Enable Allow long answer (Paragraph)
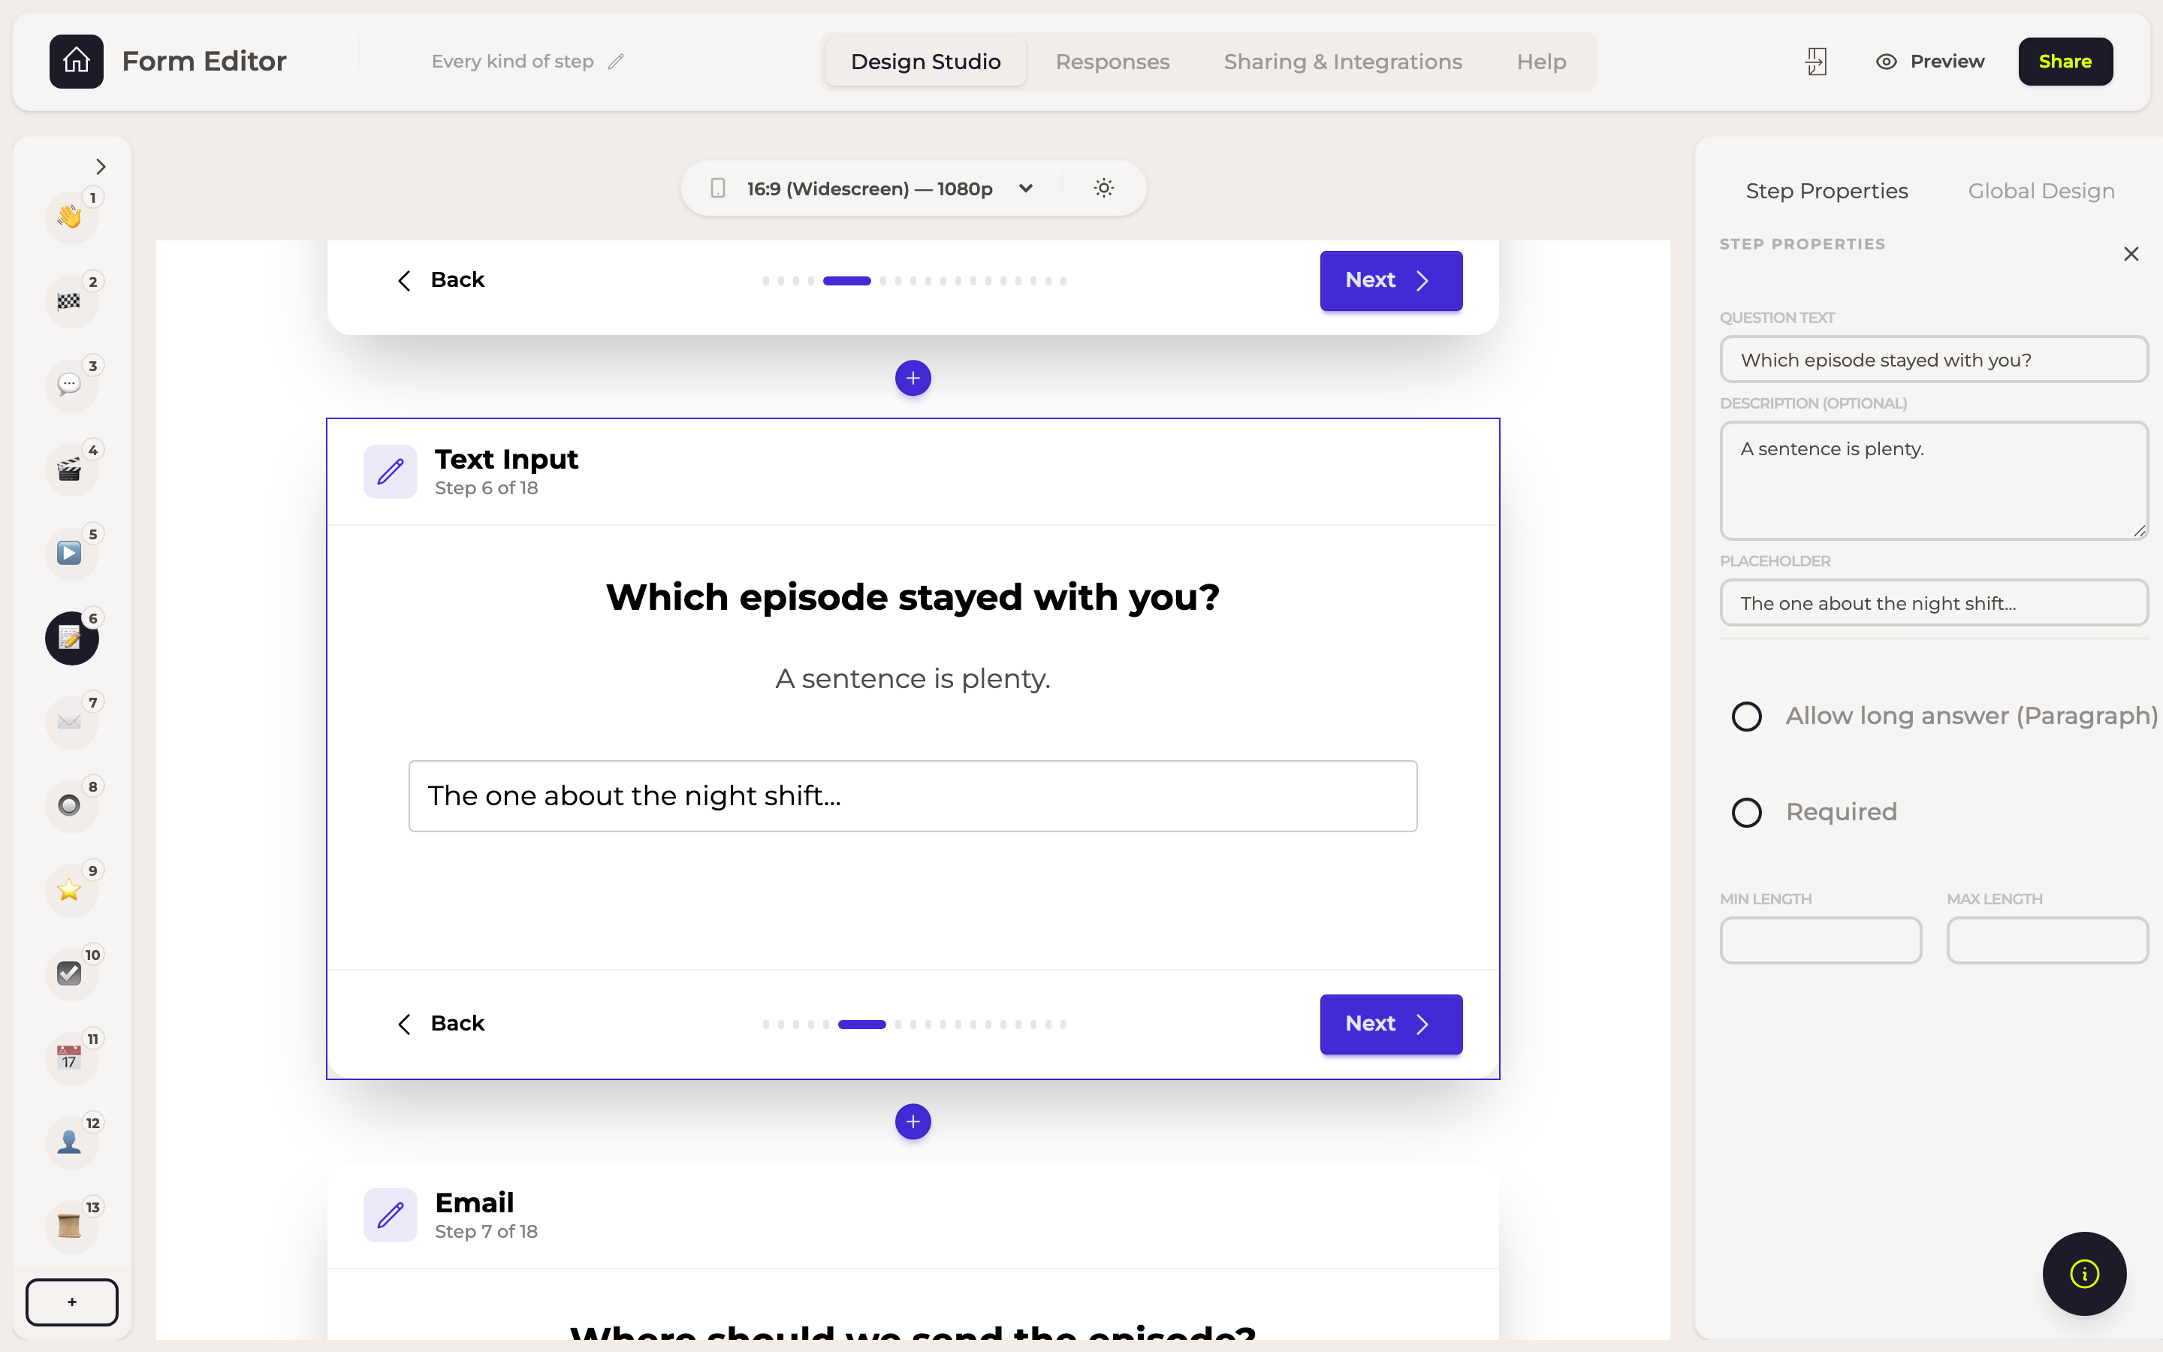 [1746, 717]
